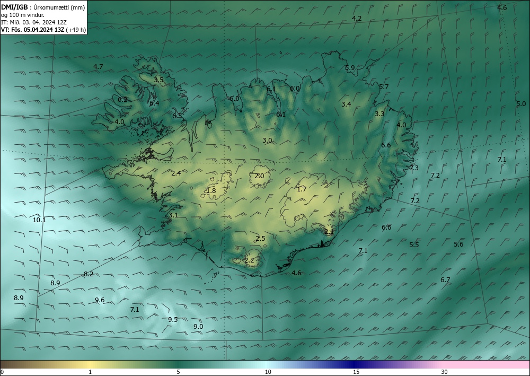530x376 pixels.
Task: Click the map value '9.0'
Action: click(x=198, y=327)
